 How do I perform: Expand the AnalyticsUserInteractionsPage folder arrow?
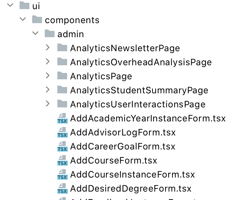(48, 104)
